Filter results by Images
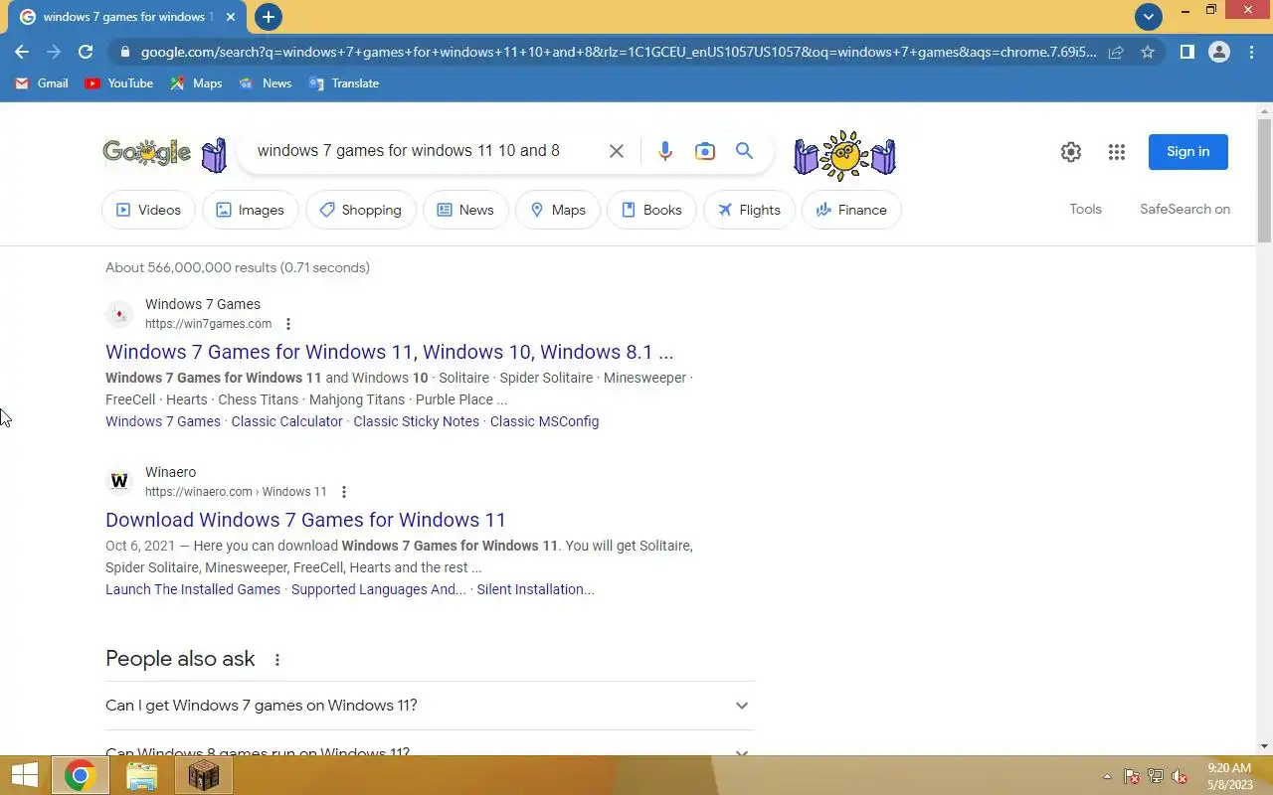1273x795 pixels. (x=251, y=210)
